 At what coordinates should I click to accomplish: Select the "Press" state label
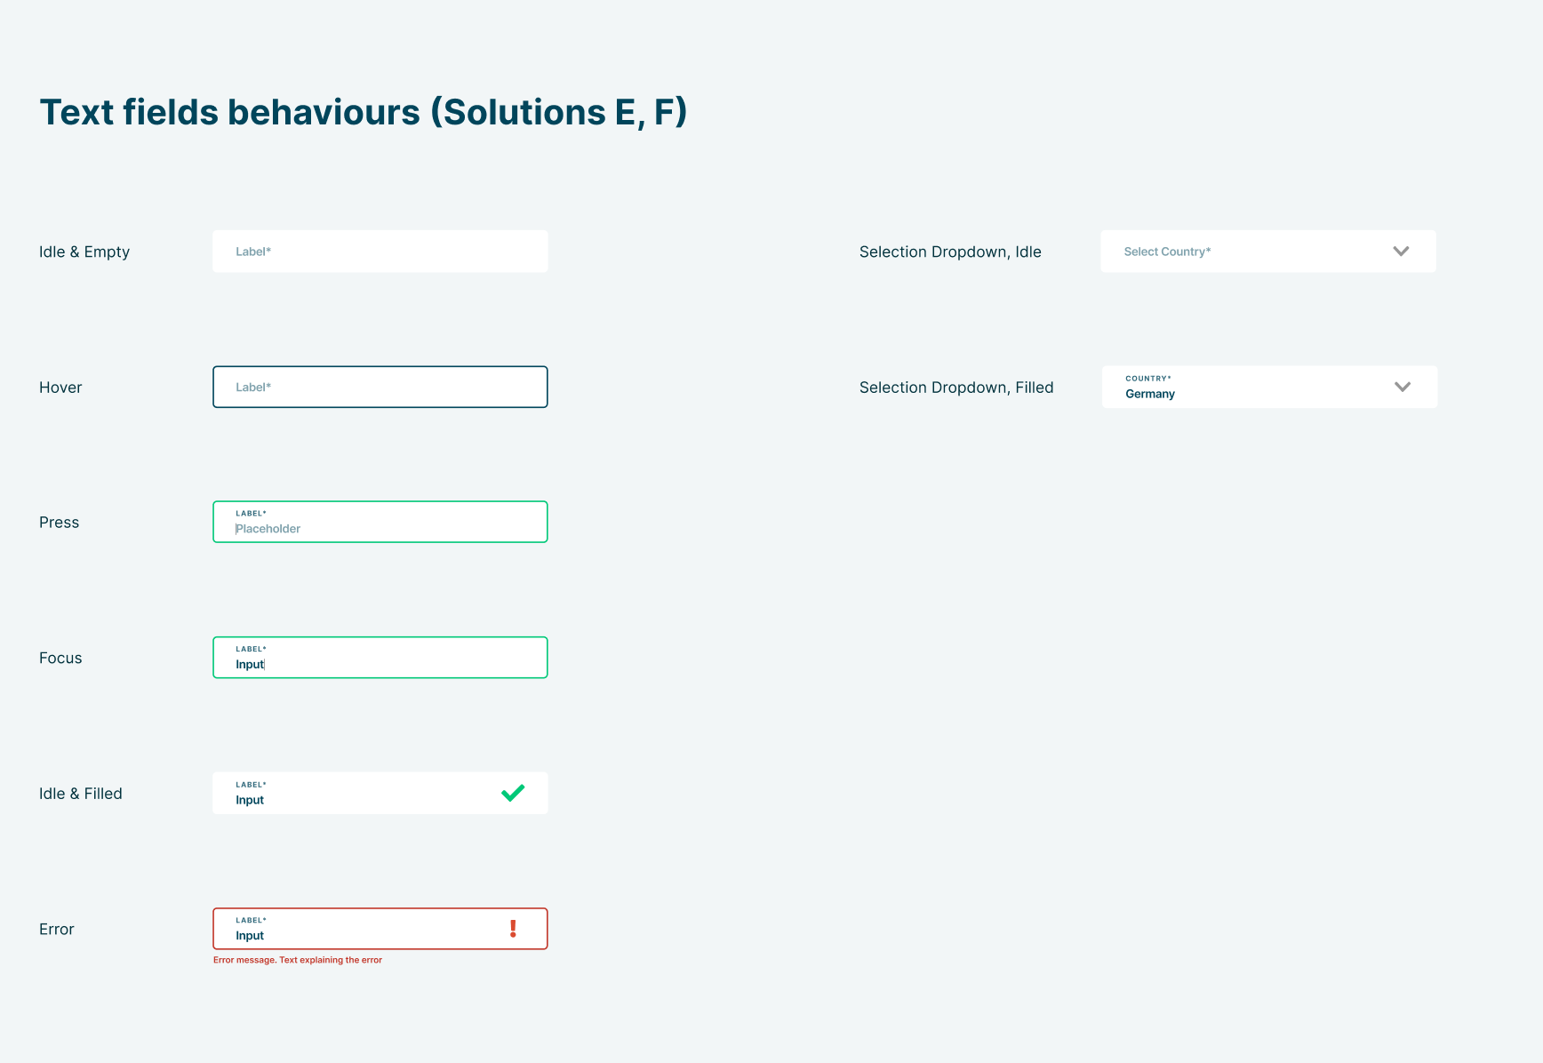pos(59,523)
